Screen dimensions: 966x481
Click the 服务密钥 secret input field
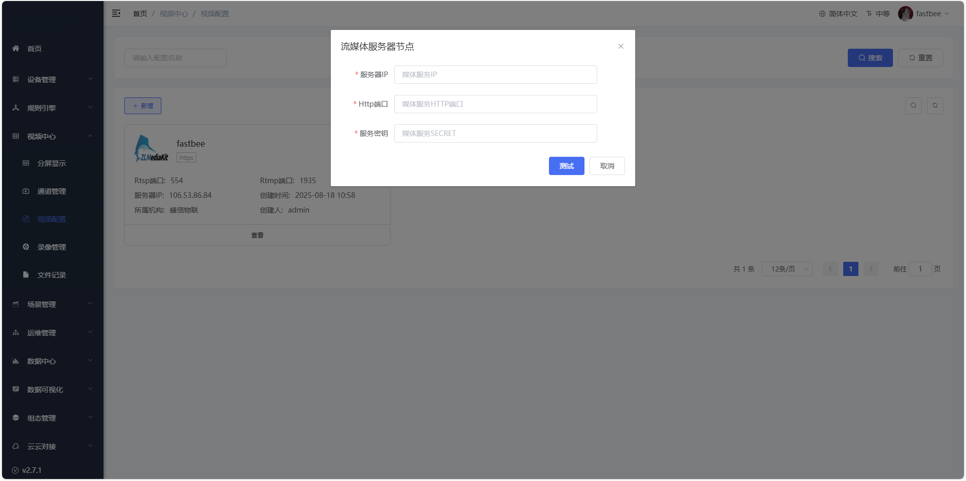[x=495, y=133]
